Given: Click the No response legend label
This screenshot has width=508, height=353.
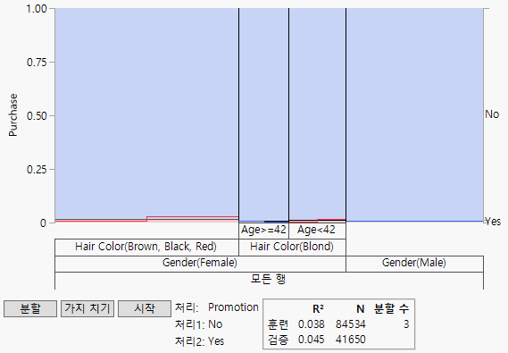Looking at the screenshot, I should point(492,114).
